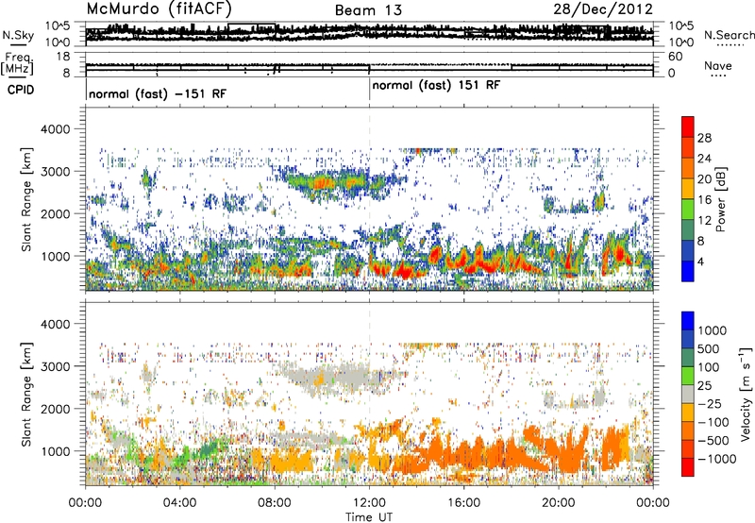This screenshot has width=755, height=523.
Task: Click the '28' value on Power colorbar
Action: 704,138
